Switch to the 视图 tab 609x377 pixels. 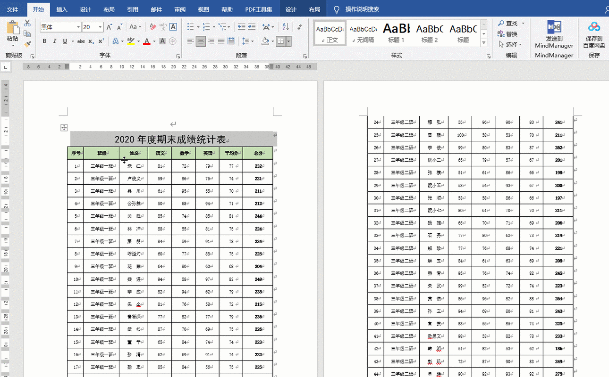(x=203, y=9)
